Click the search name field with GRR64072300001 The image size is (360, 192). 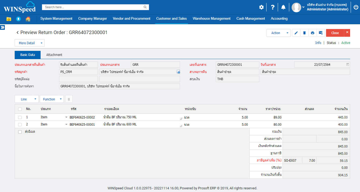coord(119,86)
